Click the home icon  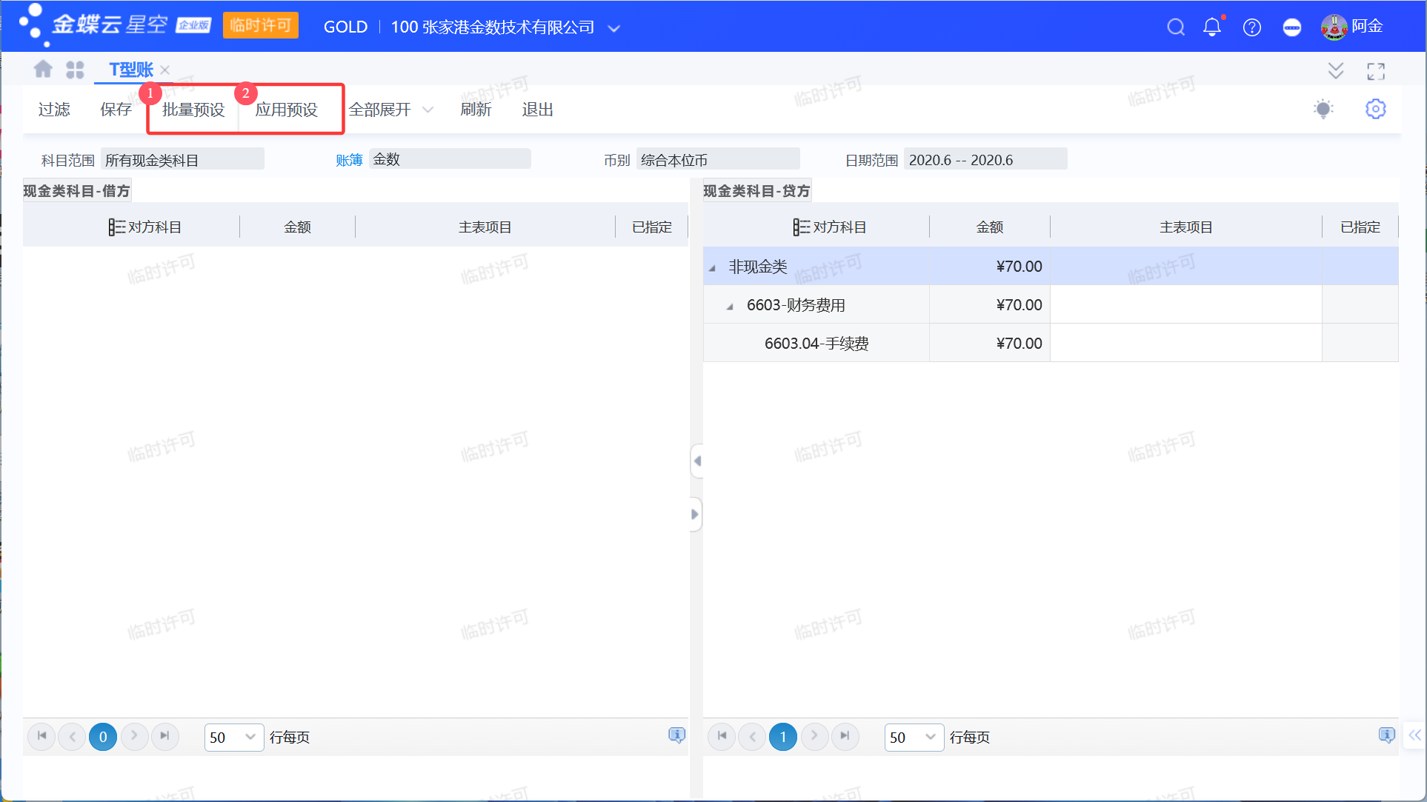(43, 70)
